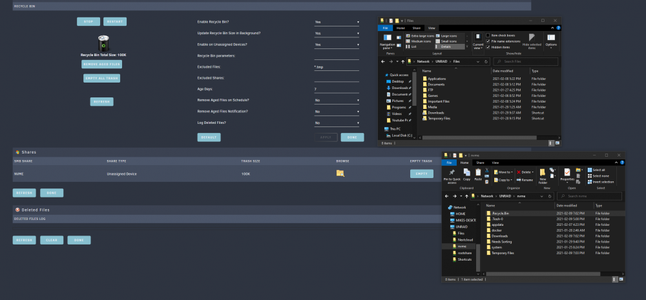Click Clear button under Deleted Files
This screenshot has width=646, height=300.
[x=52, y=240]
